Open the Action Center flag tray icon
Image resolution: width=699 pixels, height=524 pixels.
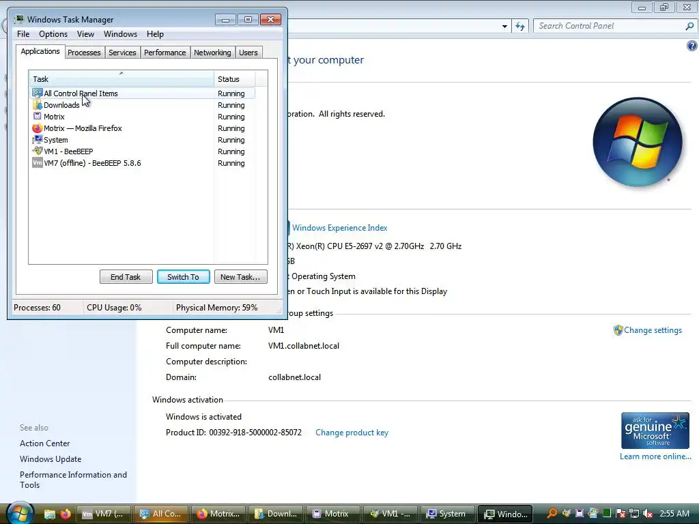pyautogui.click(x=620, y=514)
